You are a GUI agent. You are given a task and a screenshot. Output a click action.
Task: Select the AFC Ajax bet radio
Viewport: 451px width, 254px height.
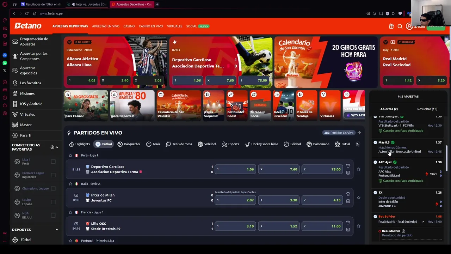coord(375,162)
